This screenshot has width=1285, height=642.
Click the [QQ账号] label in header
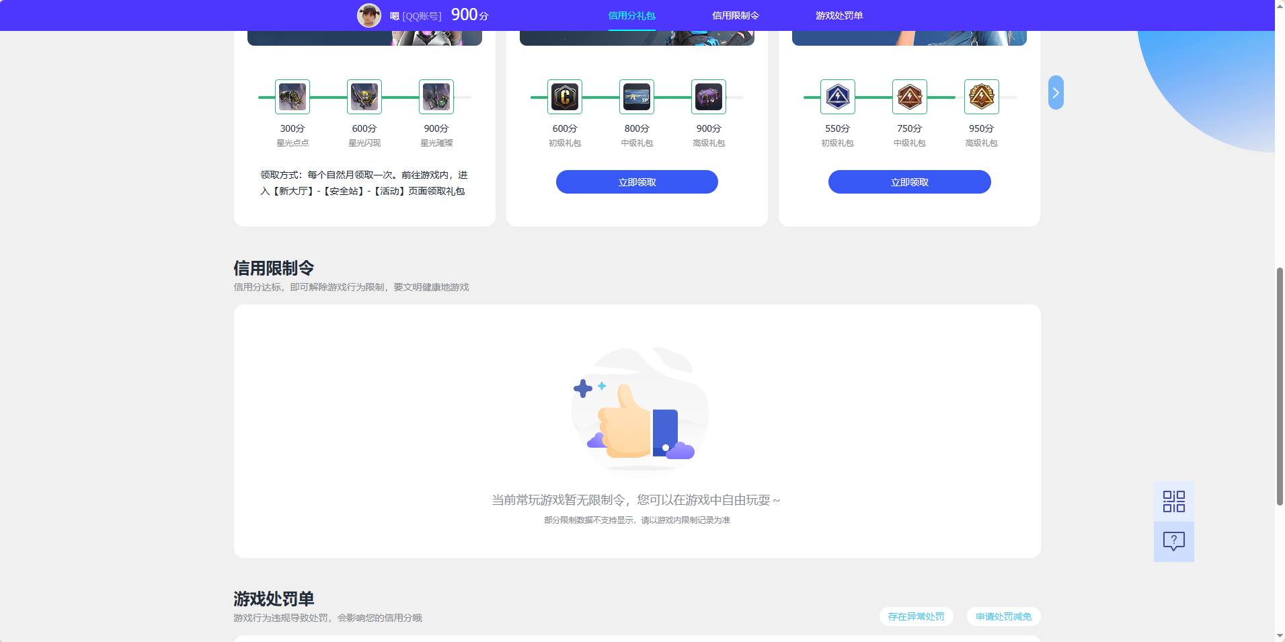tap(422, 16)
